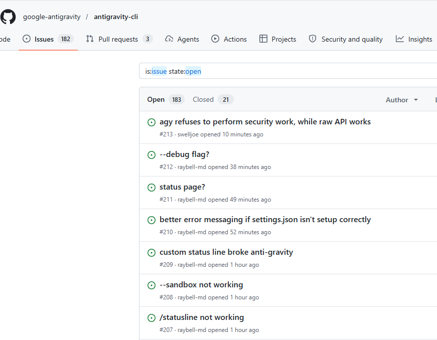
Task: Click open-status icon for '/statusline not working'
Action: coord(152,318)
